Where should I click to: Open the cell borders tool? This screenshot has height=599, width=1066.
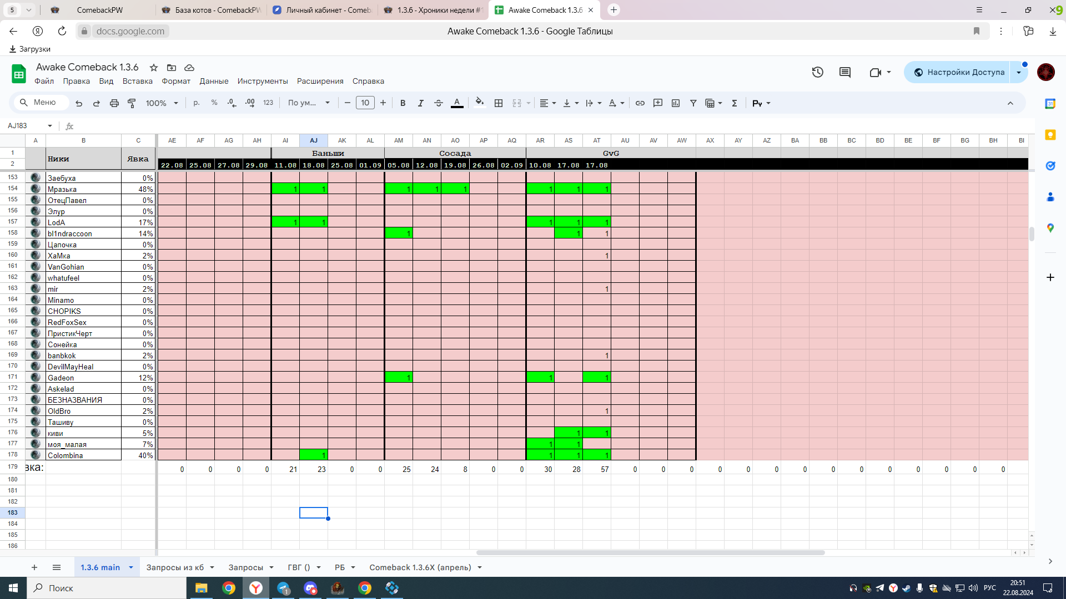pos(498,103)
